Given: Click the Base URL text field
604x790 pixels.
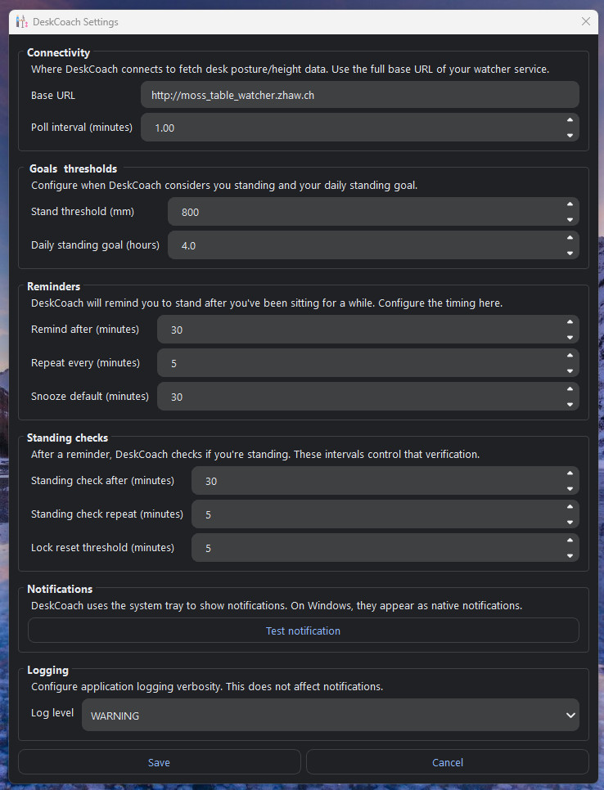Looking at the screenshot, I should point(359,95).
